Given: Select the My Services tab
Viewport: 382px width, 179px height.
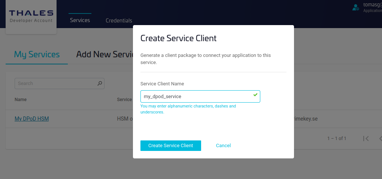Looking at the screenshot, I should point(37,54).
